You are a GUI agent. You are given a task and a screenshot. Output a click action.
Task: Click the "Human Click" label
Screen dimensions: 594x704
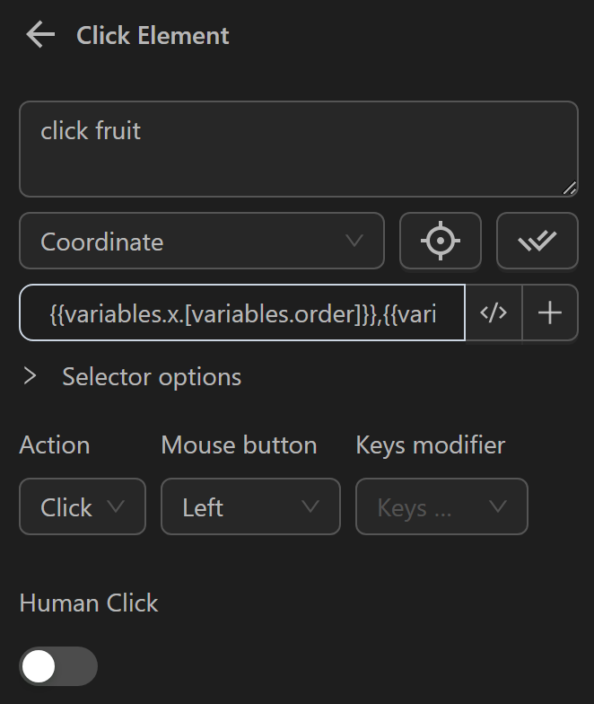89,603
